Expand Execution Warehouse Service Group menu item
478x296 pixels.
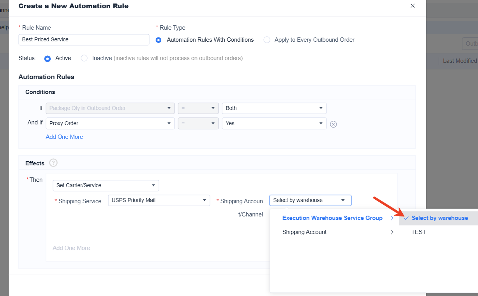tap(334, 218)
